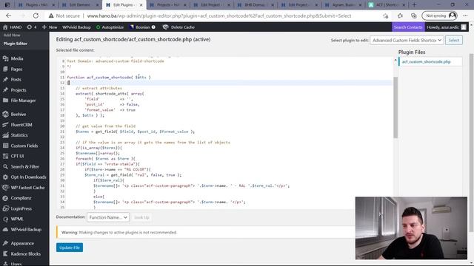Open a new browser tab
The image size is (474, 266).
415,5
